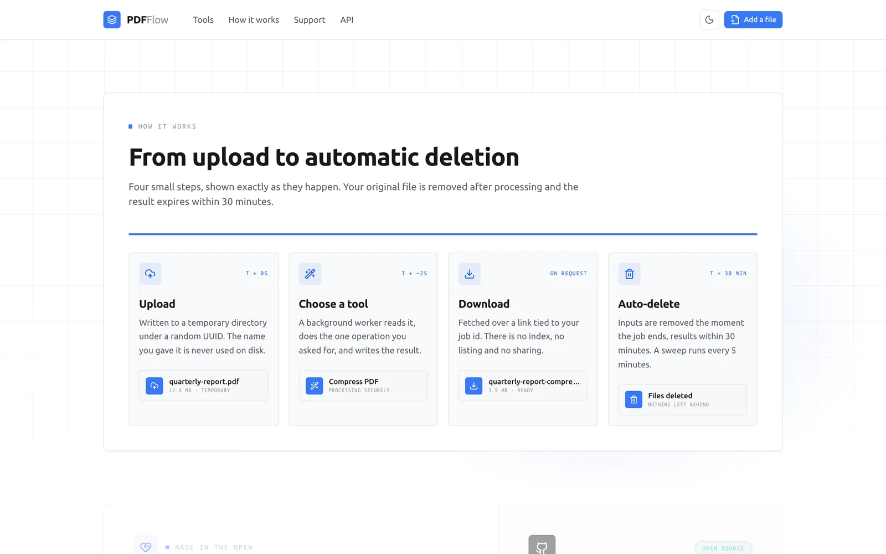This screenshot has width=886, height=554.
Task: Select the quarterly-report.pdf file name
Action: tap(204, 382)
